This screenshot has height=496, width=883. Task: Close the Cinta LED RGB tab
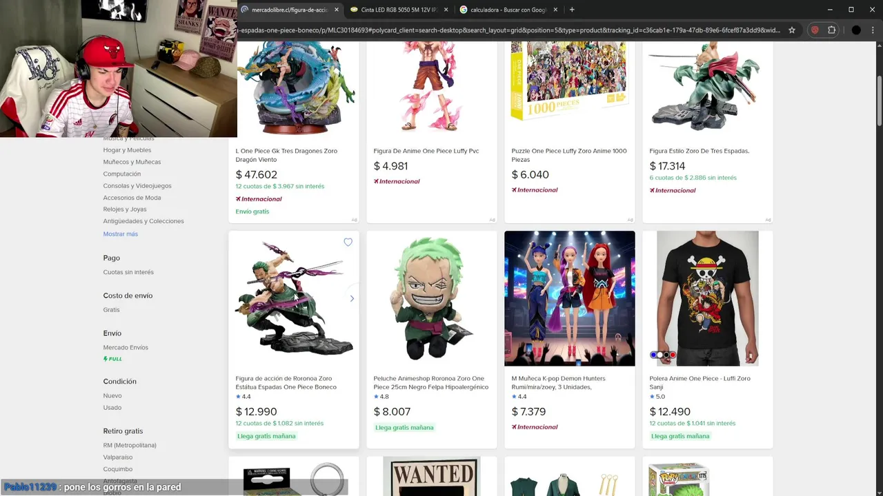446,10
